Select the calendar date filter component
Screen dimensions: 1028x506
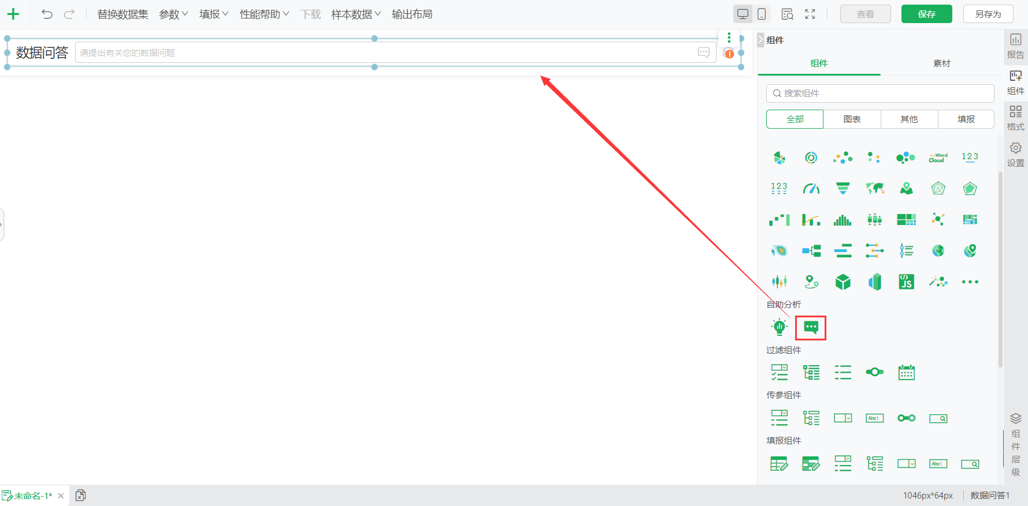(x=907, y=373)
